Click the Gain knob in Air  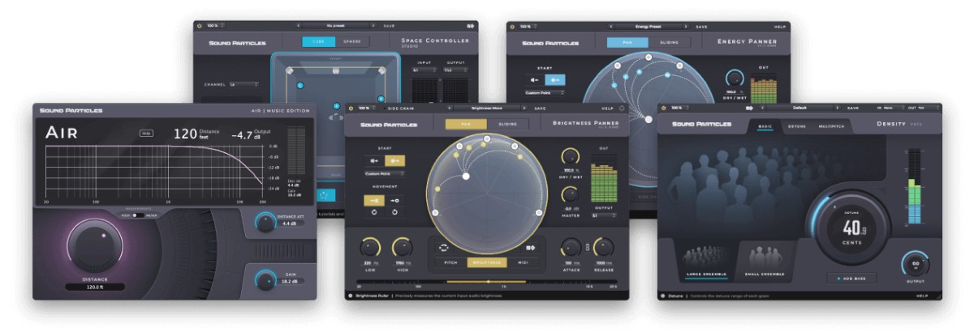[x=265, y=280]
